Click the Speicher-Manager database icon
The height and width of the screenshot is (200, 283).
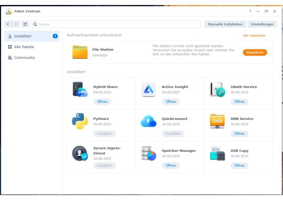point(149,153)
